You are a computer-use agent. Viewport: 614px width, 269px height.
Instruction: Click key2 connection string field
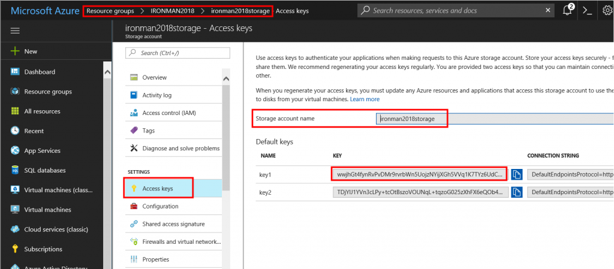(x=571, y=192)
